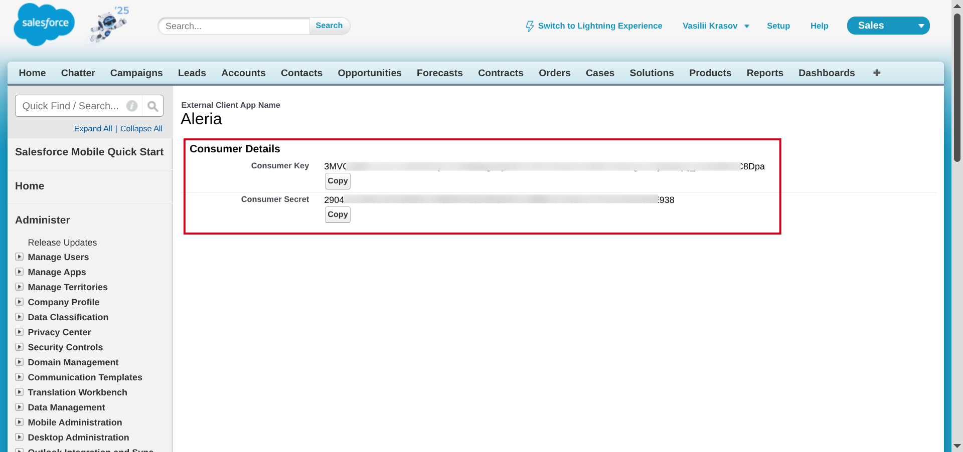This screenshot has width=963, height=452.
Task: Open the Cases tab
Action: tap(600, 73)
